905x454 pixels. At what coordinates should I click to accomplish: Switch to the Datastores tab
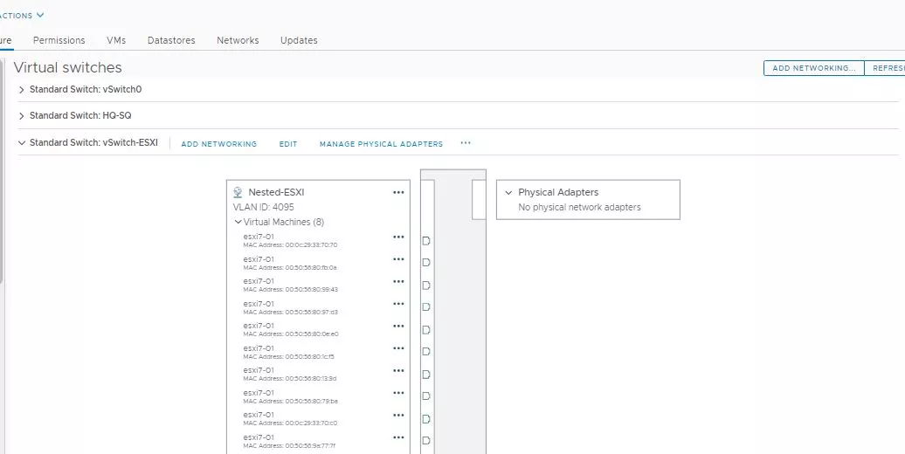click(x=171, y=40)
